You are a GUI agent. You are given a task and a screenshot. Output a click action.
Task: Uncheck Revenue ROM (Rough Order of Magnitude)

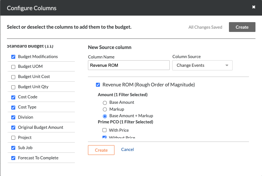(98, 85)
